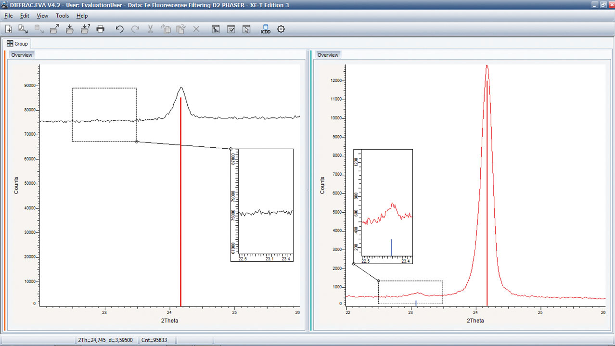This screenshot has height=346, width=615.
Task: Click the Print icon
Action: tap(100, 29)
